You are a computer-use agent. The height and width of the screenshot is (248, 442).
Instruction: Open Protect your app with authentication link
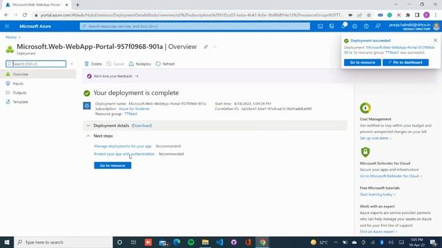click(124, 154)
